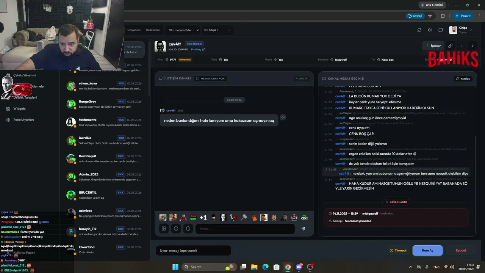Click the Paused profile button in Chrome
Image resolution: width=485 pixels, height=273 pixels.
[x=463, y=16]
